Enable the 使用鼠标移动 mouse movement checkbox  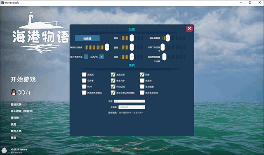pyautogui.click(x=142, y=93)
